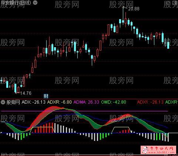178x156 pixels.
Task: Select the ADXR indicator value label
Action: [x=60, y=102]
